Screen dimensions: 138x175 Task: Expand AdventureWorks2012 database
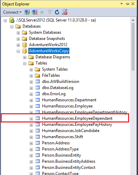click(18, 45)
